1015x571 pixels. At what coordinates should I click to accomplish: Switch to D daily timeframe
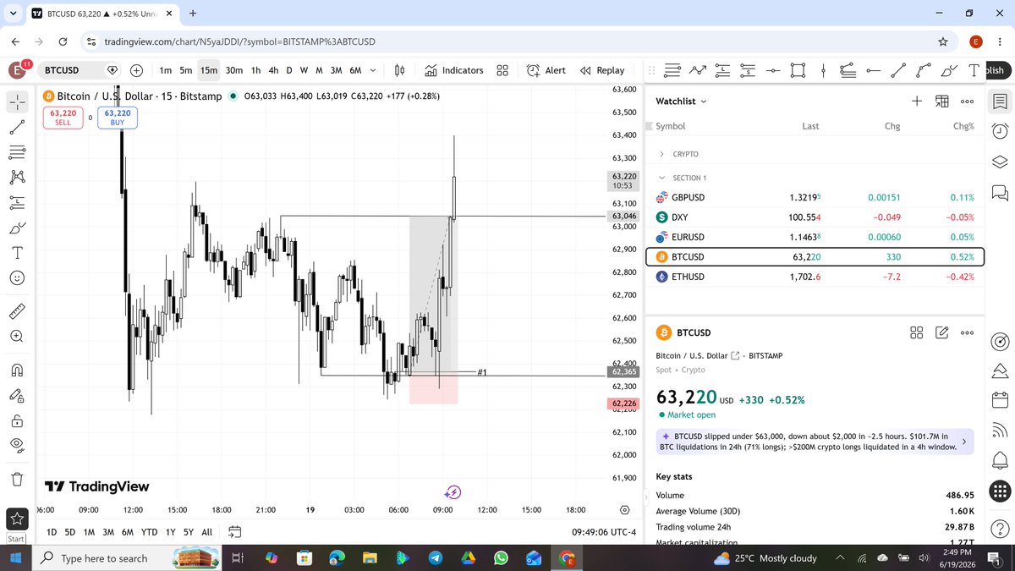[x=289, y=70]
